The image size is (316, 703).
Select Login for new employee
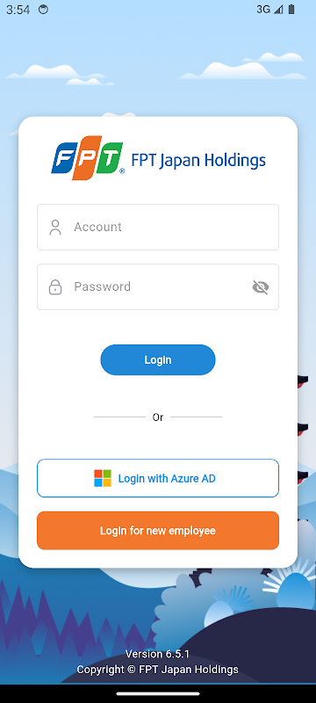158,531
